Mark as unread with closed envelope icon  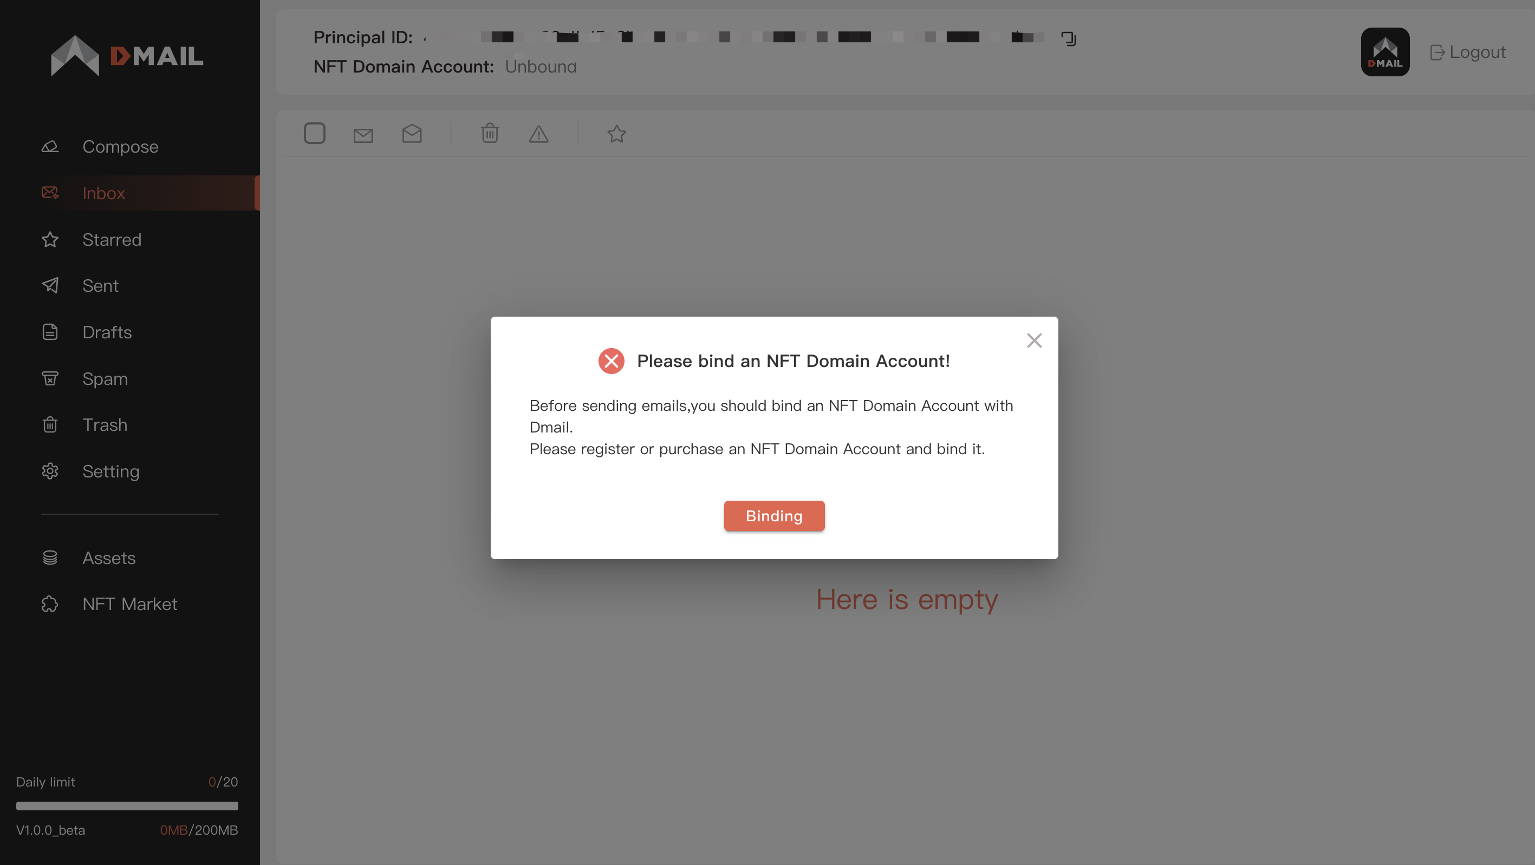click(363, 135)
